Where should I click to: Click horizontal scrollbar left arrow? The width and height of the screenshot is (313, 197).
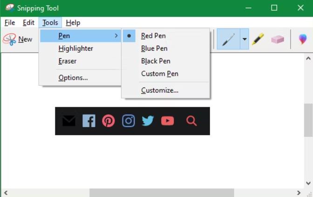pyautogui.click(x=6, y=193)
